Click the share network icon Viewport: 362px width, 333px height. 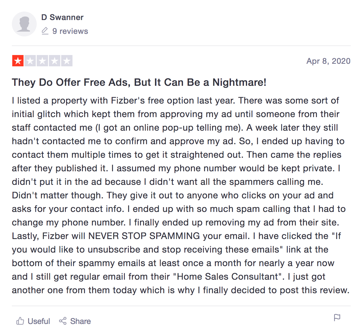(x=63, y=321)
